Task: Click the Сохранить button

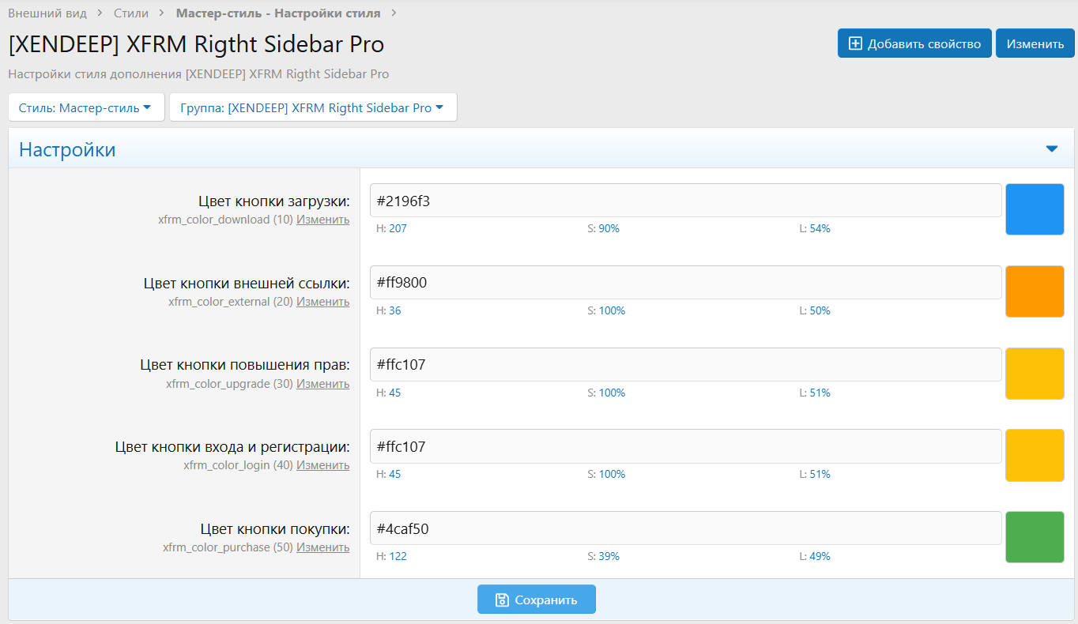Action: tap(536, 599)
